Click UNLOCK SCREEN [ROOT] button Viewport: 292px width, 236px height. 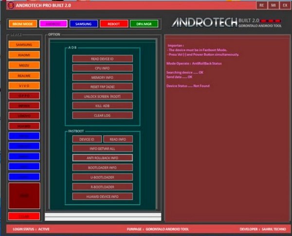(102, 96)
